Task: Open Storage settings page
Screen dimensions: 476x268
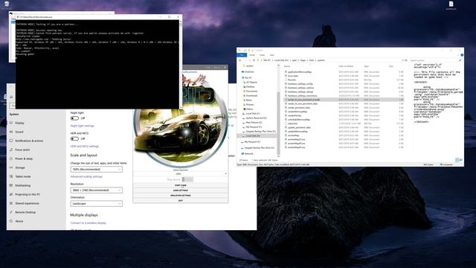Action: (20, 167)
